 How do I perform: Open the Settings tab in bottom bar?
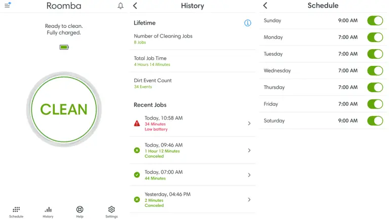[111, 212]
